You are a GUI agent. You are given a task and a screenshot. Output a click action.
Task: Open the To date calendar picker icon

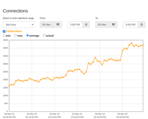[x=113, y=25]
